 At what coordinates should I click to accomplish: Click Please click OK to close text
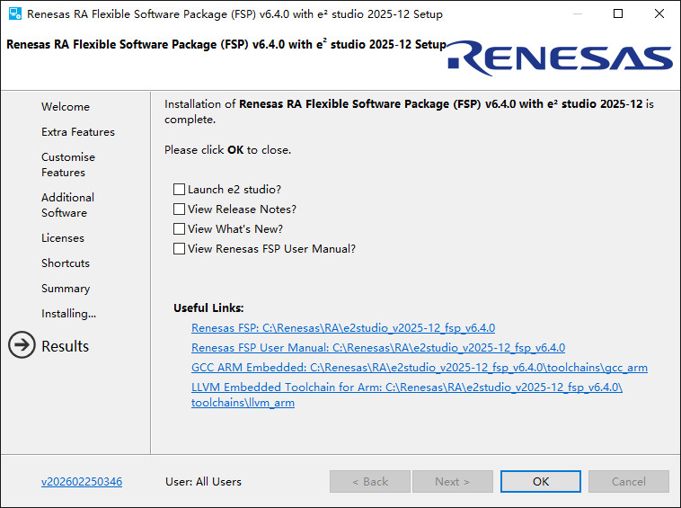(227, 150)
